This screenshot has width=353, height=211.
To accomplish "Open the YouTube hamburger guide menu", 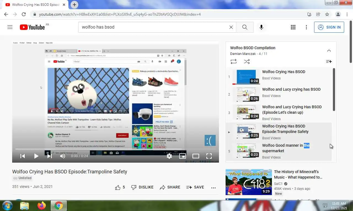I will click(10, 27).
